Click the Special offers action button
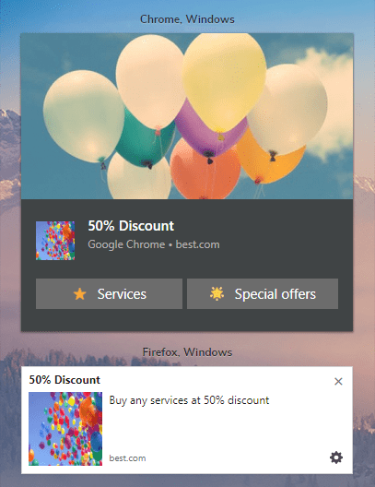Screen dimensions: 375x487 click(x=263, y=293)
